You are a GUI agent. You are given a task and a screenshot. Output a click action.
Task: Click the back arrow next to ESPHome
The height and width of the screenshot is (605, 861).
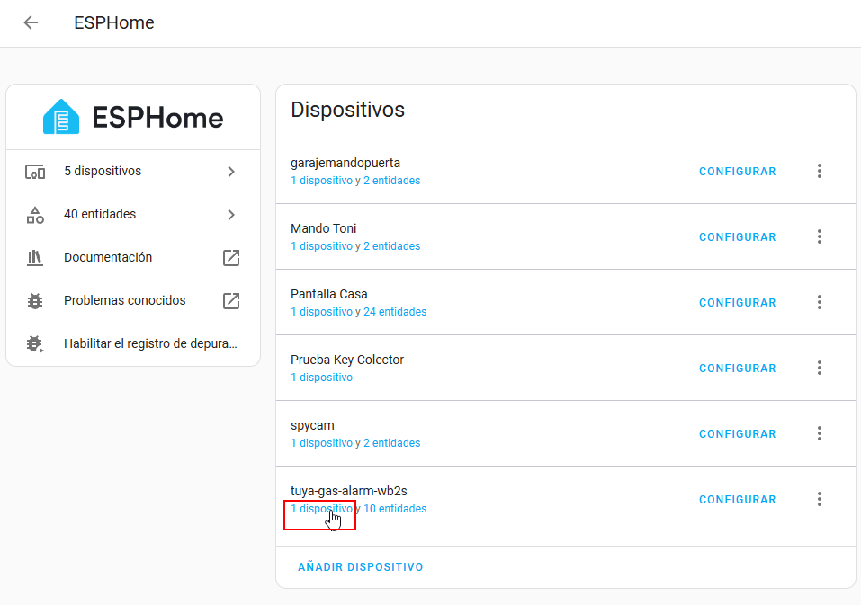pos(31,23)
